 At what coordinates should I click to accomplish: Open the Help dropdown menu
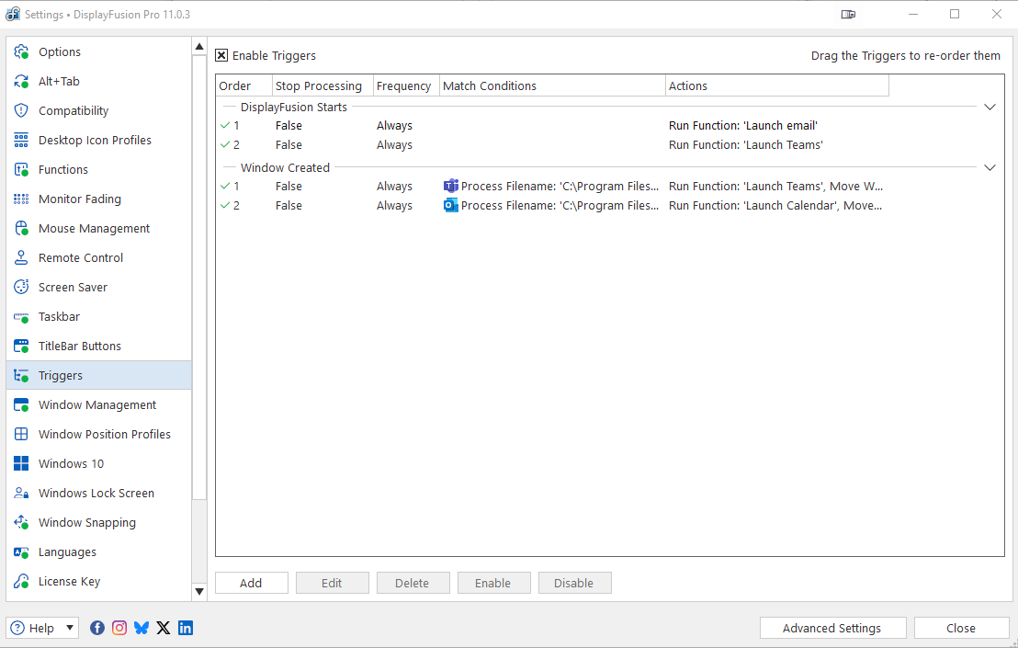pyautogui.click(x=42, y=628)
